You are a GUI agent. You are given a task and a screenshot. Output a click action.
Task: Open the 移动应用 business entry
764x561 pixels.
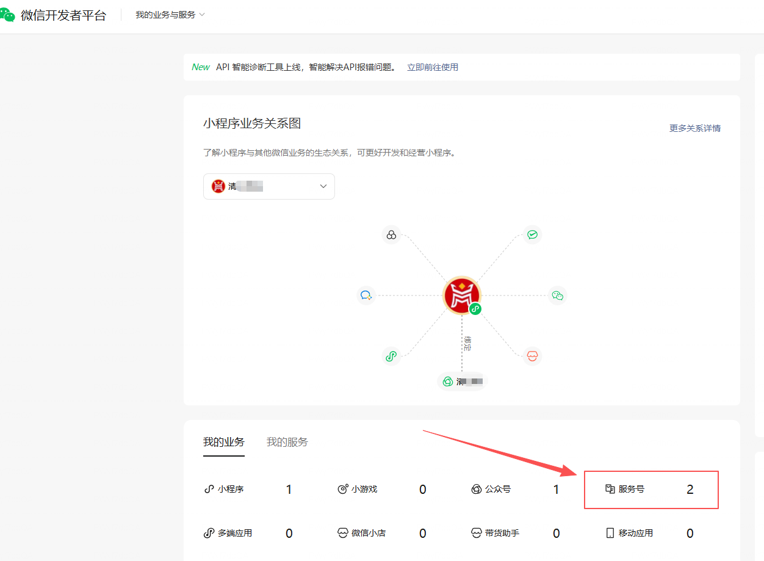635,533
